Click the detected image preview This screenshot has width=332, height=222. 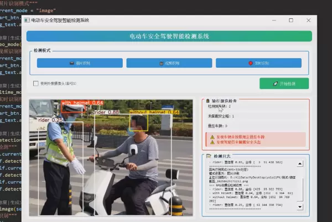[113, 160]
